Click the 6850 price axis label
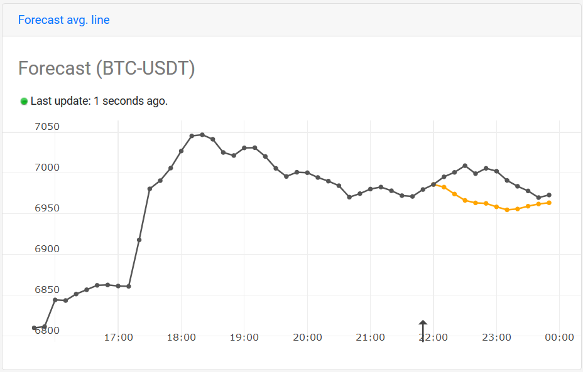 click(x=47, y=290)
